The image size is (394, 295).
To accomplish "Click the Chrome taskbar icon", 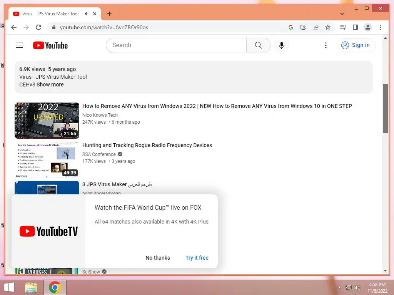I will coord(55,287).
